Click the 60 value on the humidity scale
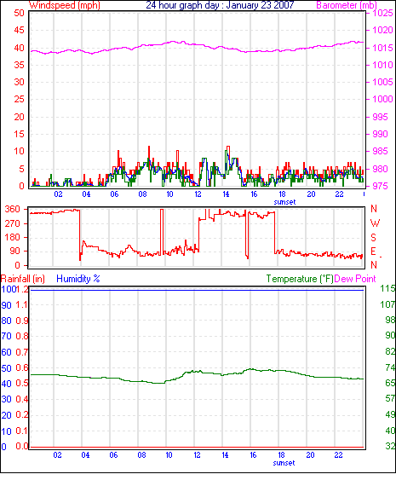396x480 pixels. pos(7,352)
